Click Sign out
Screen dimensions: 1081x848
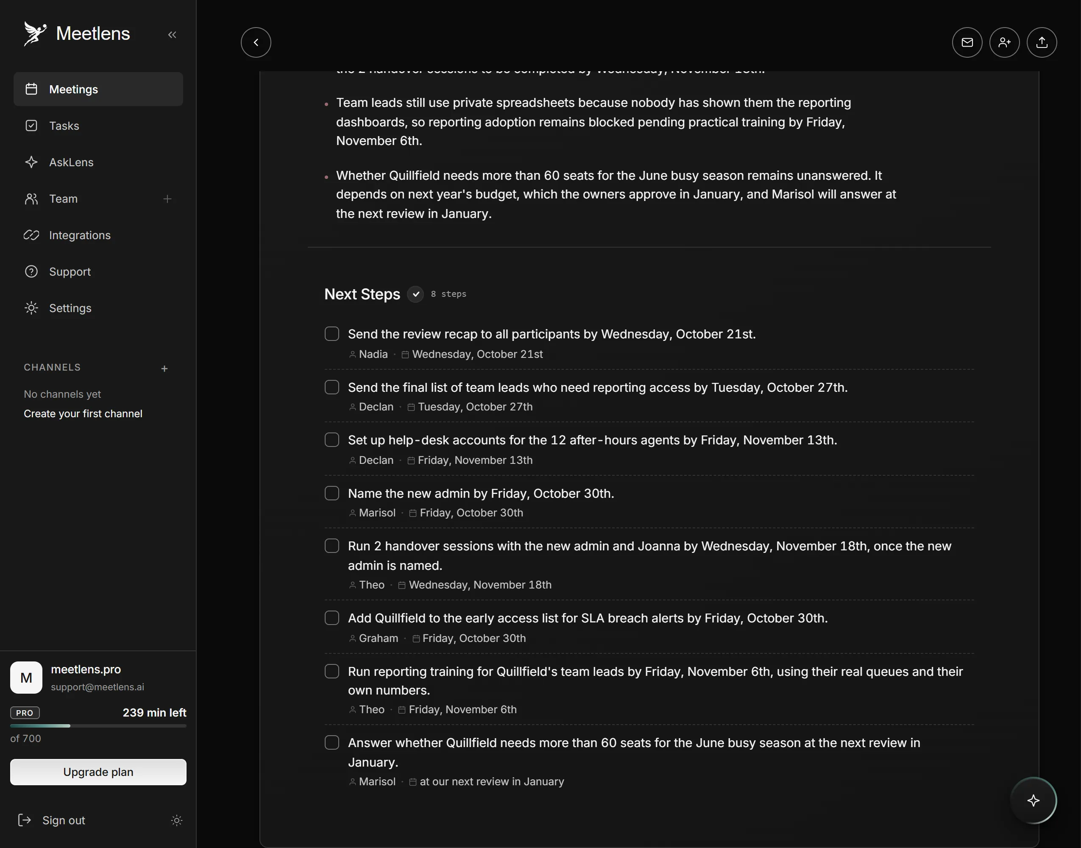tap(52, 820)
